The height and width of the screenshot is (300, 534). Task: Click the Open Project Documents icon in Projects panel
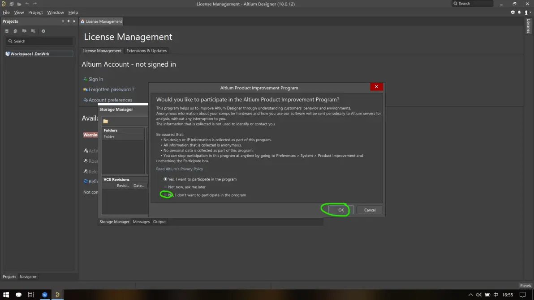24,31
